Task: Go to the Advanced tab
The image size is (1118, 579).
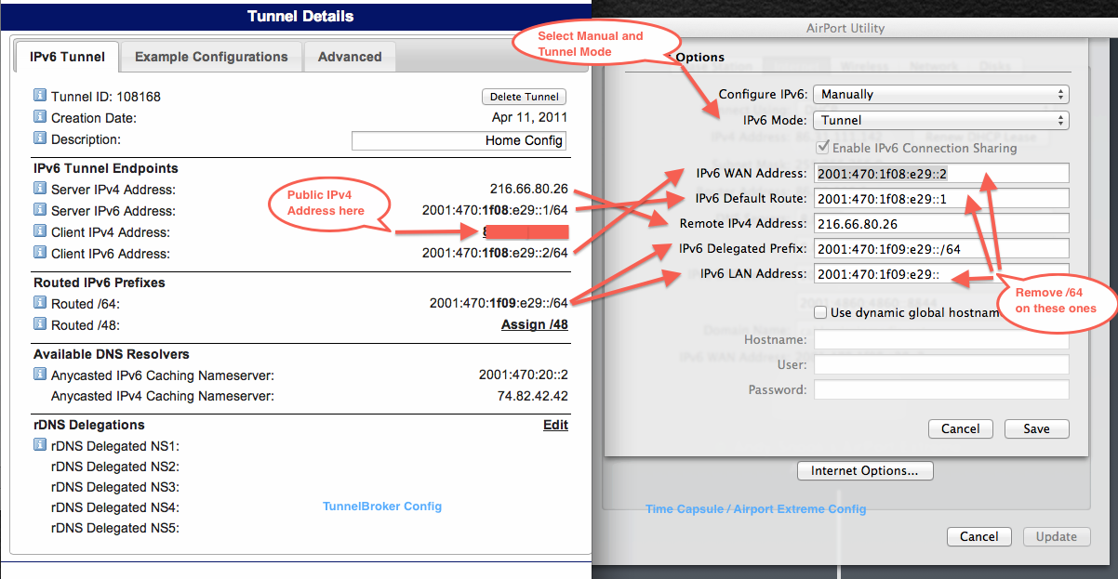Action: [350, 57]
